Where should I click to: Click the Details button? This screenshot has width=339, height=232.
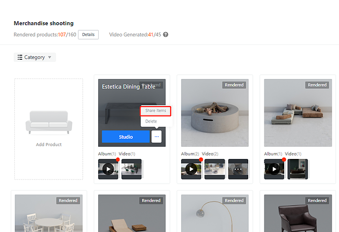click(88, 35)
